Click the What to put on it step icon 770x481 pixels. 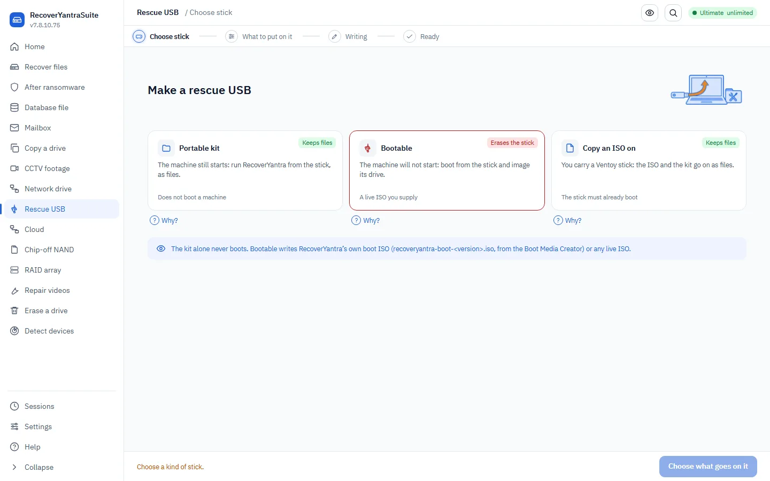click(232, 36)
